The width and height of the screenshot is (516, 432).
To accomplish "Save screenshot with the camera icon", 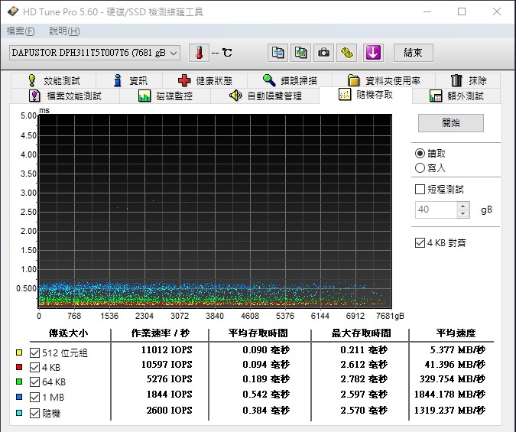I will tap(324, 53).
